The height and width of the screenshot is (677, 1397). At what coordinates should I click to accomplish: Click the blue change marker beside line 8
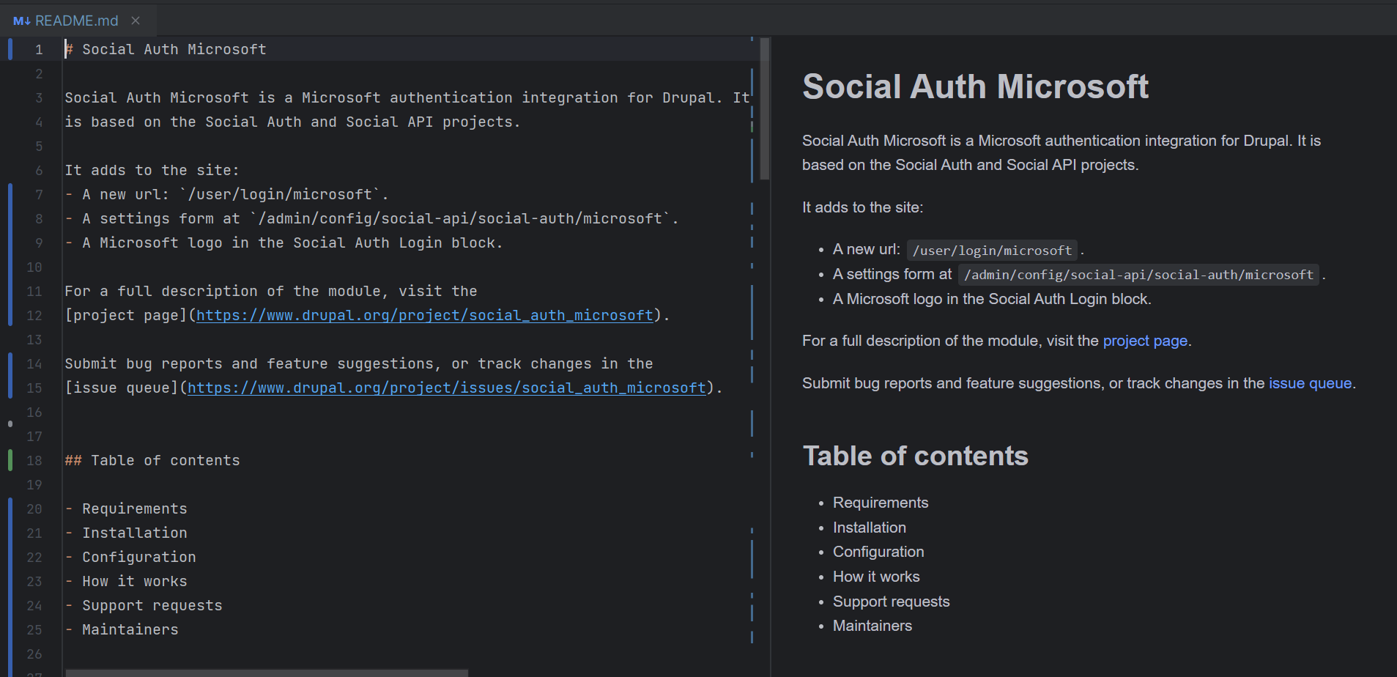pos(10,218)
